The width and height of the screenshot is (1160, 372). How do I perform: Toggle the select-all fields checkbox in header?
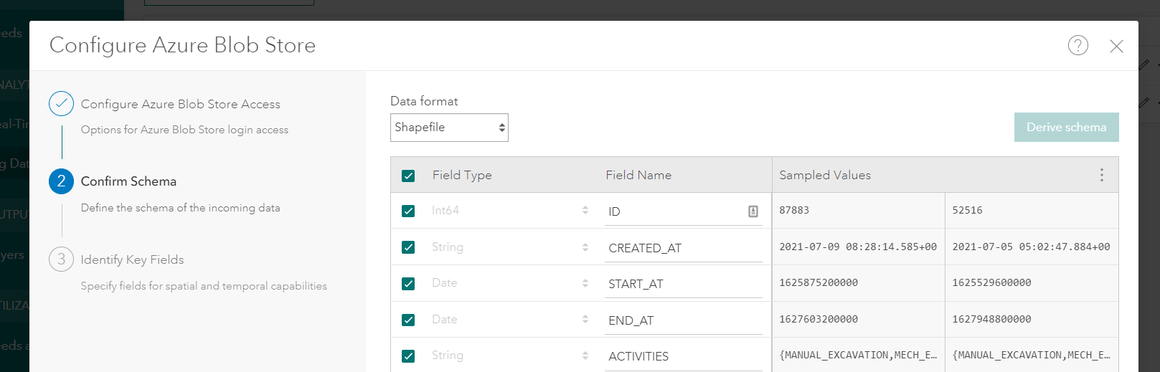point(408,176)
